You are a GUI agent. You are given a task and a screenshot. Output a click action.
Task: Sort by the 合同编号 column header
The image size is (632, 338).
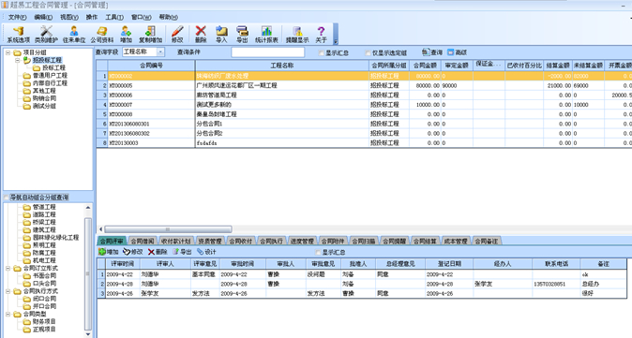[151, 66]
